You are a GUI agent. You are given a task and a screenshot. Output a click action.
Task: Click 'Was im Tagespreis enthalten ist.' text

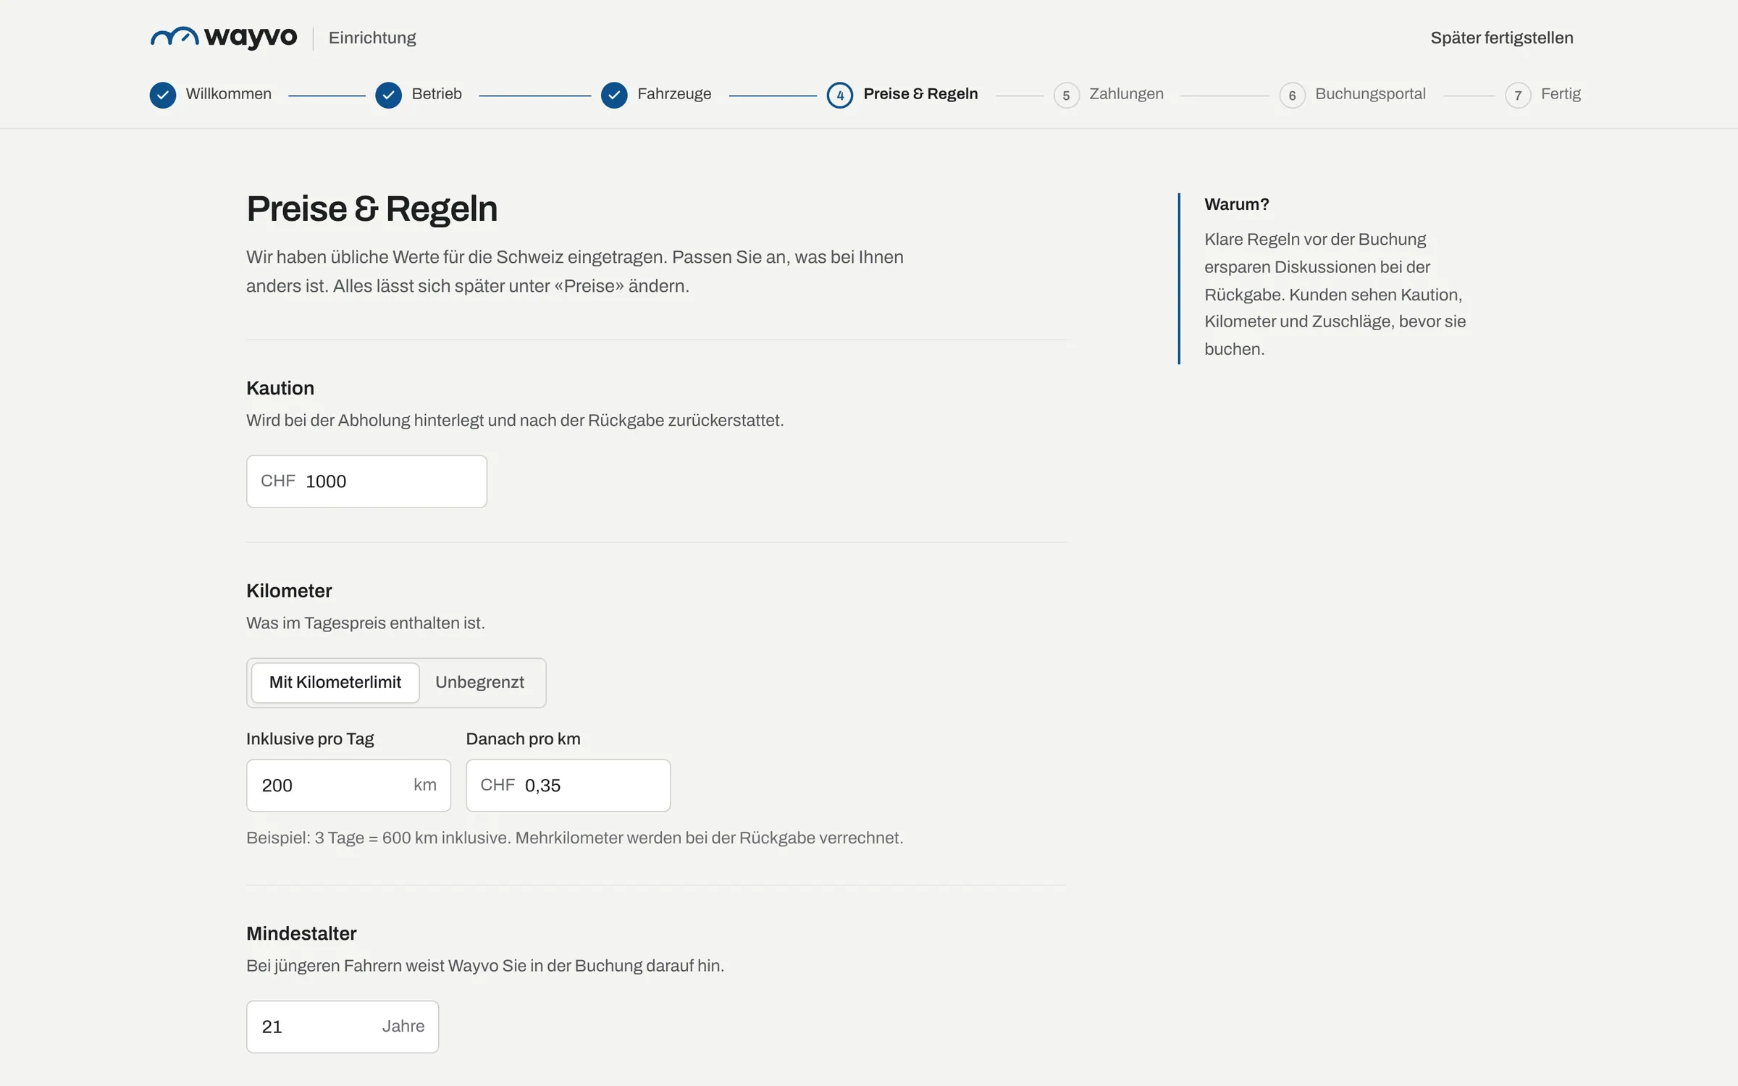point(366,623)
